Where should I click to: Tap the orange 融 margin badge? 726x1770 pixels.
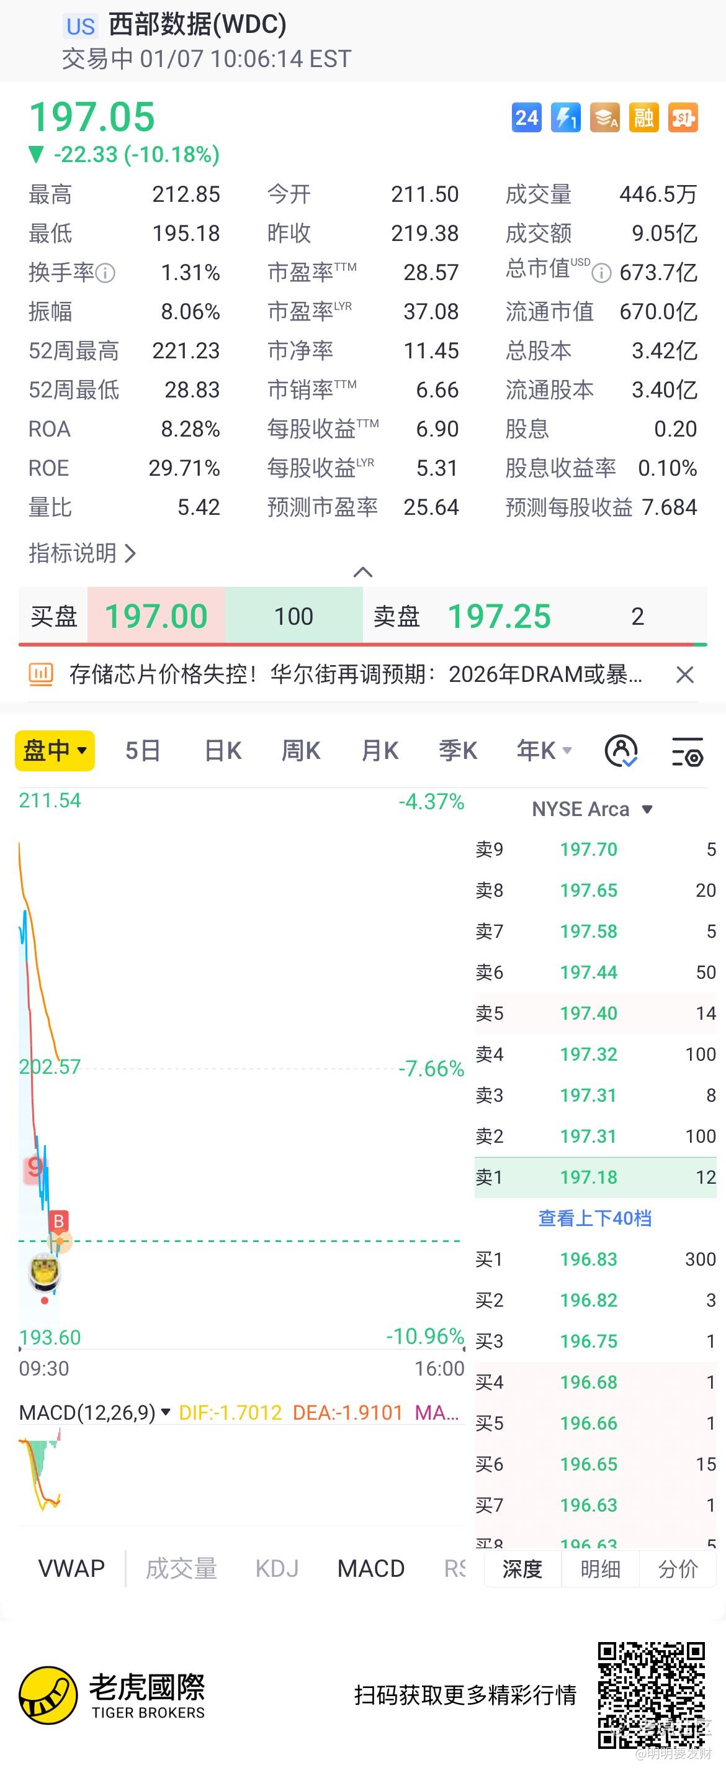[x=643, y=117]
